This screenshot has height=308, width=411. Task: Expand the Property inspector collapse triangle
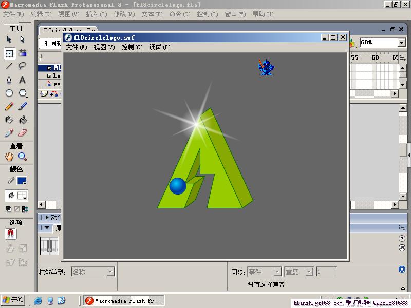tap(403, 288)
